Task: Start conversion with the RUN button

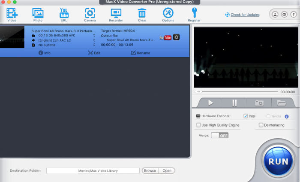Action: [x=278, y=161]
